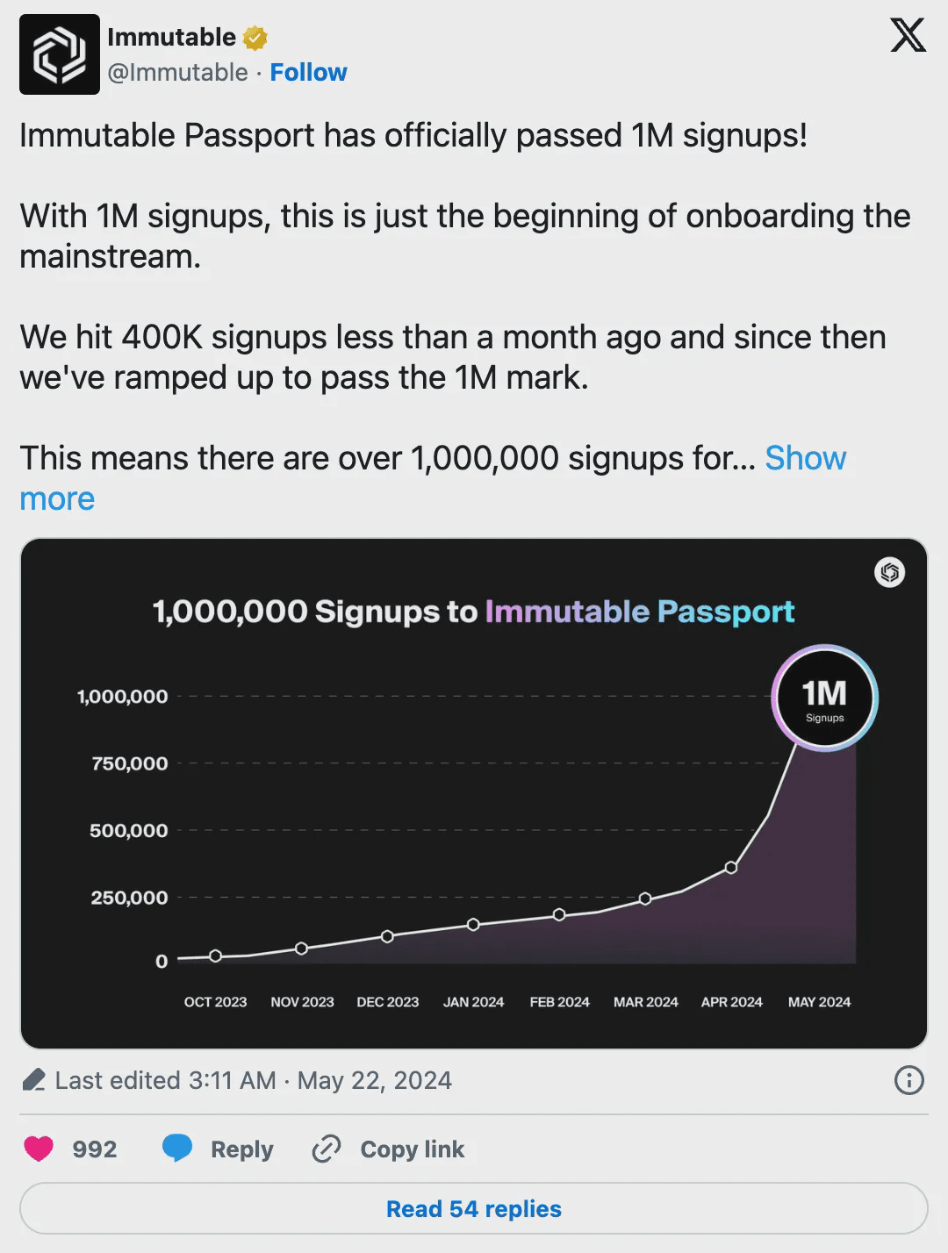
Task: Click the Immutable logo inside the chart
Action: click(x=889, y=573)
